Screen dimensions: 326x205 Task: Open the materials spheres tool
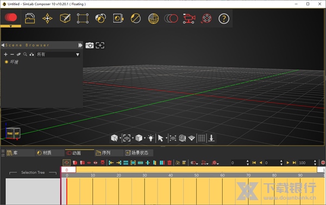[101, 18]
